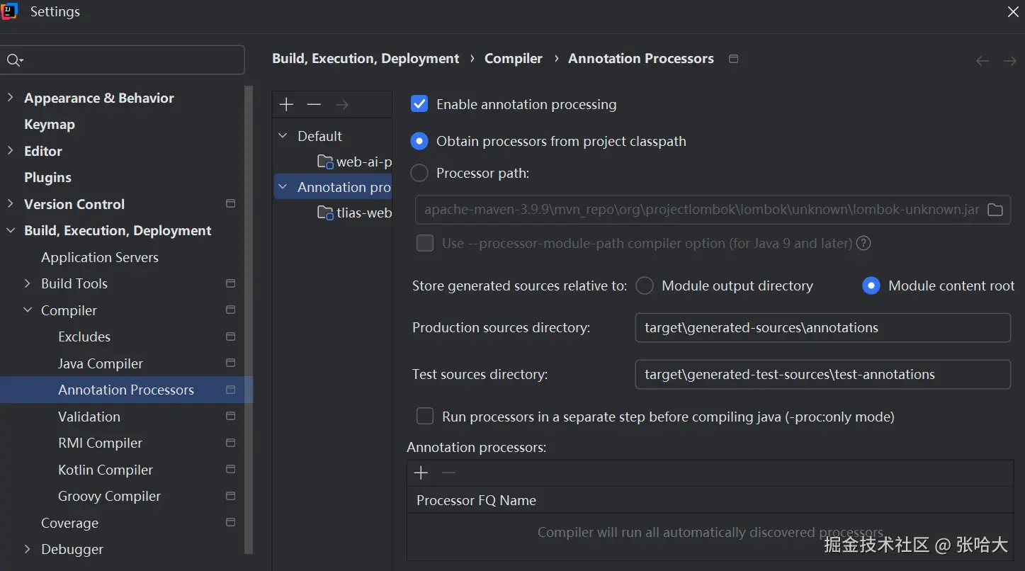The image size is (1025, 571).
Task: Click the help question mark icon
Action: (863, 244)
